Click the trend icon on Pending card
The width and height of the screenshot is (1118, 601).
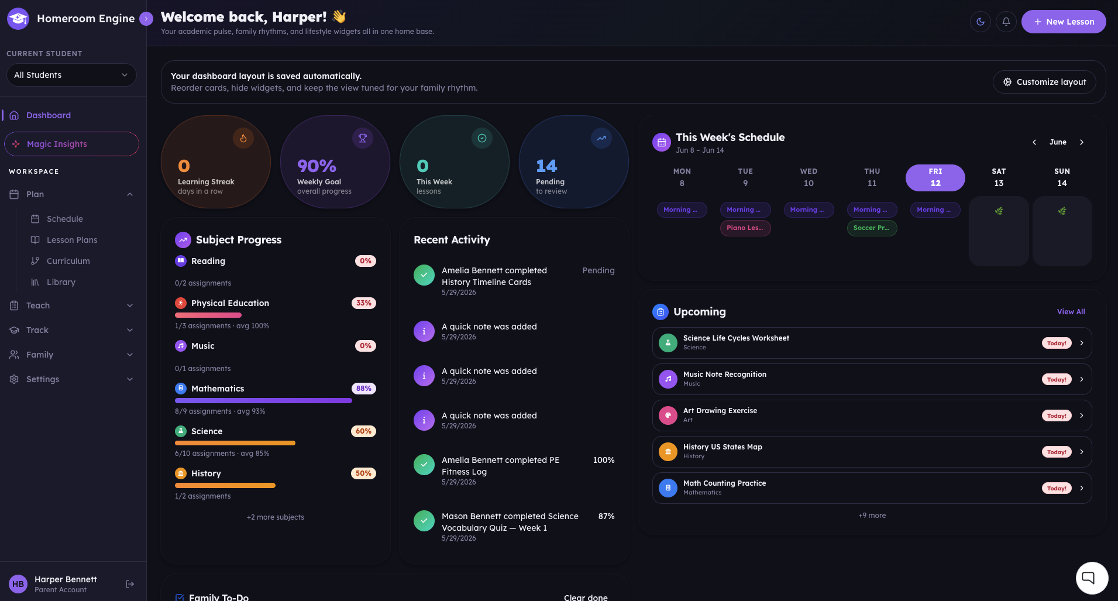[x=601, y=139]
